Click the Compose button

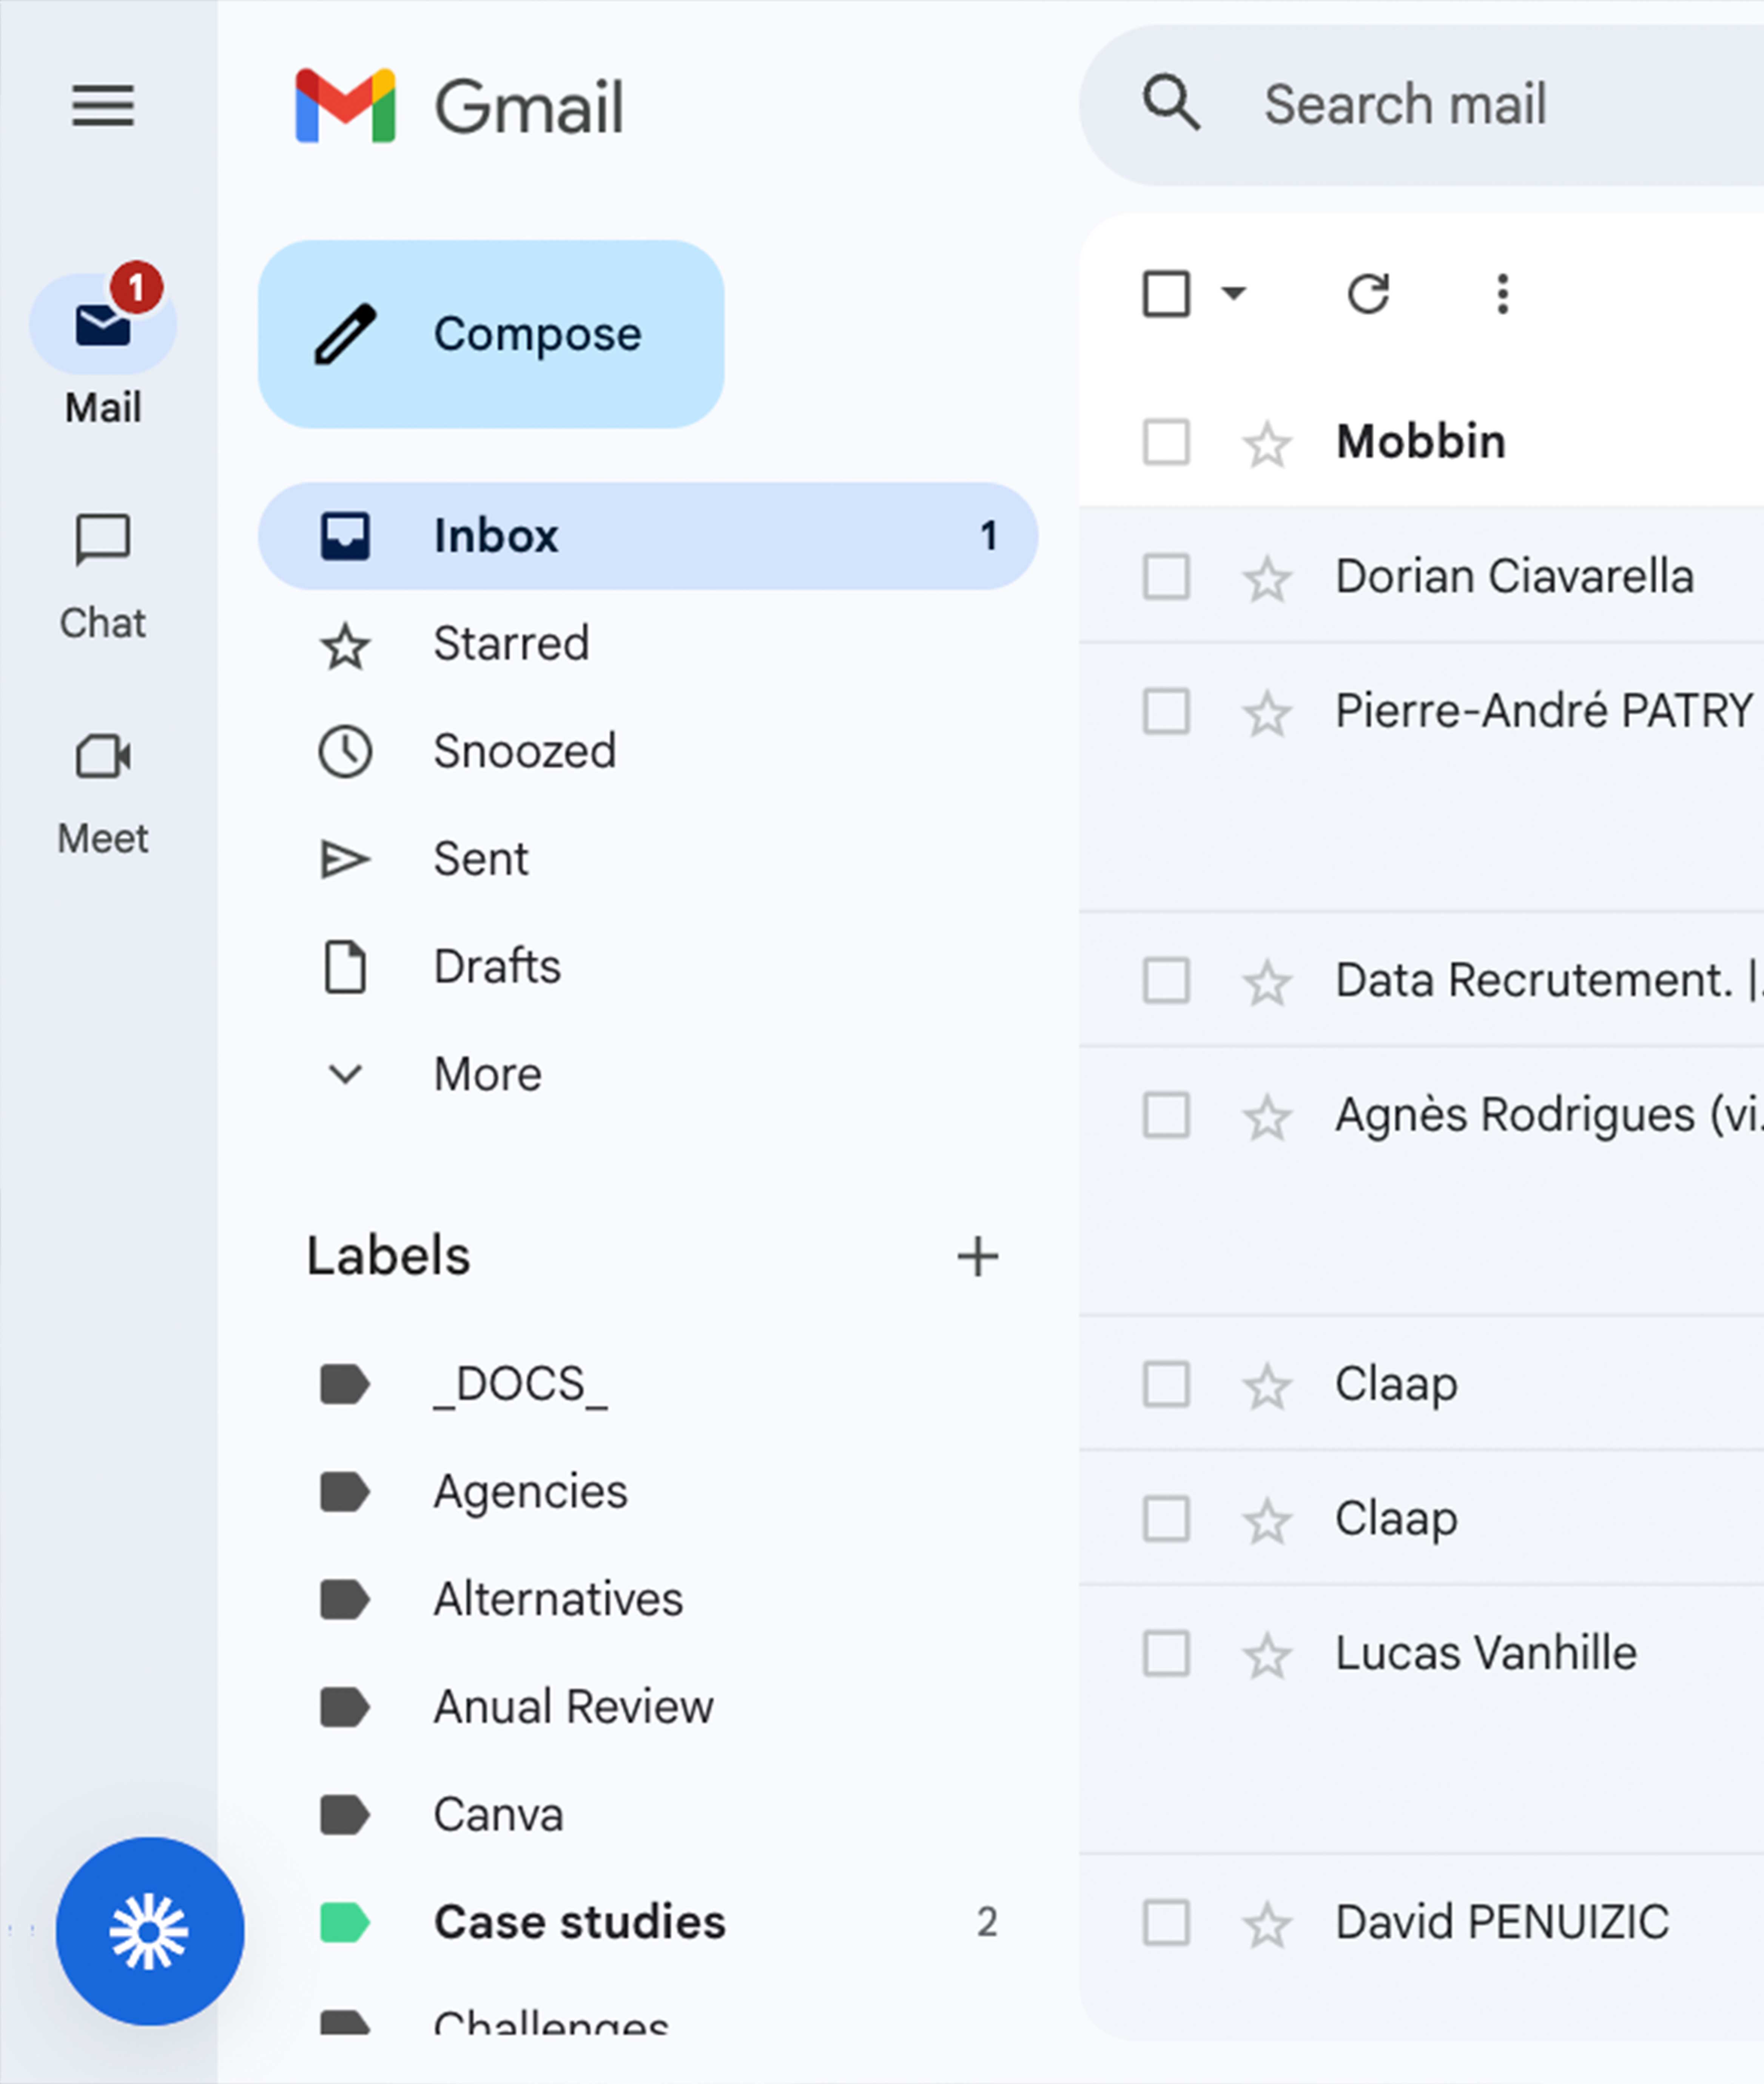(x=491, y=334)
